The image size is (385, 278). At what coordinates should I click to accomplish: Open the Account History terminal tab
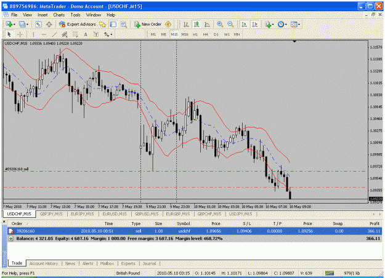[44, 263]
